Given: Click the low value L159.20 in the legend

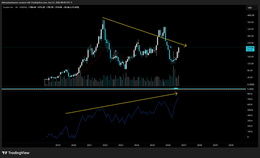Looking at the screenshot, I should [50, 7].
